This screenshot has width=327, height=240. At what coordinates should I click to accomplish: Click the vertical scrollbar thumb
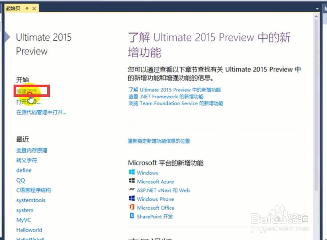(316, 104)
